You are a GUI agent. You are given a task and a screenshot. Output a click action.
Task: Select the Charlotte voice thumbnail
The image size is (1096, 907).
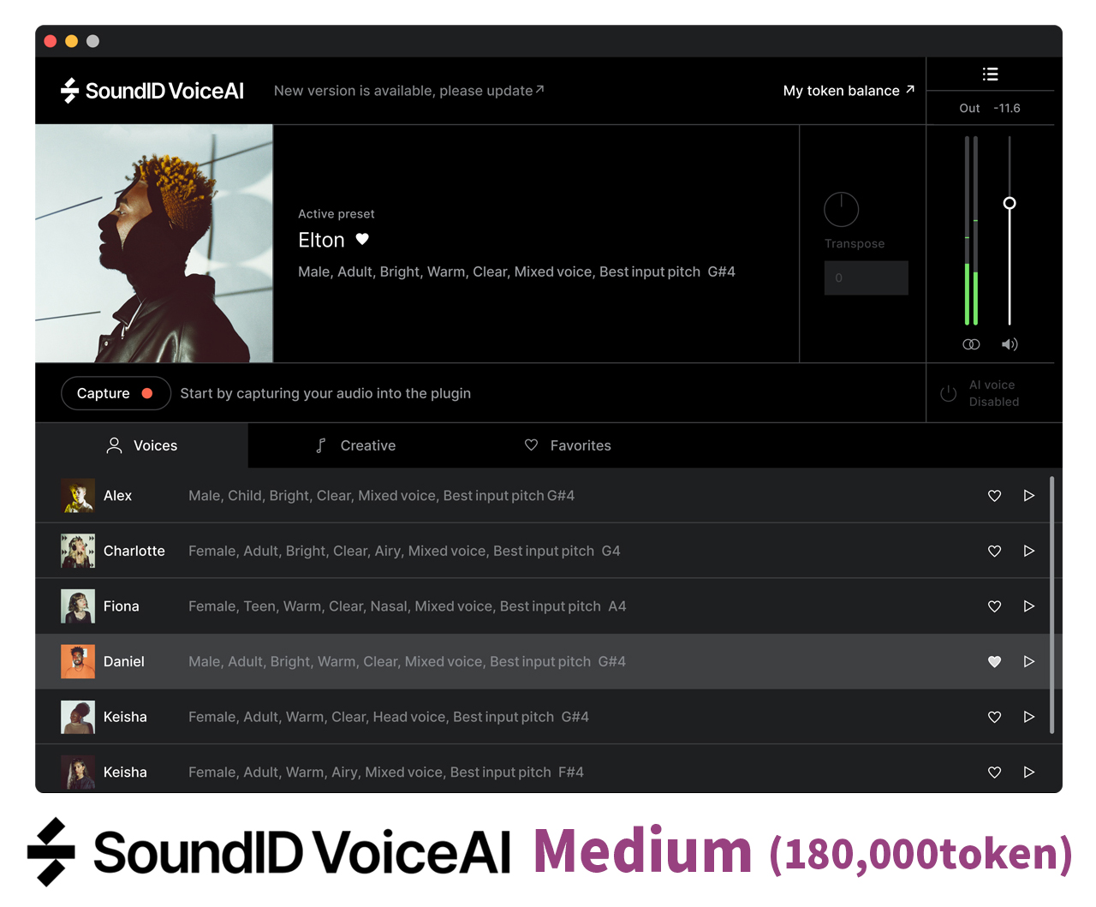[78, 551]
